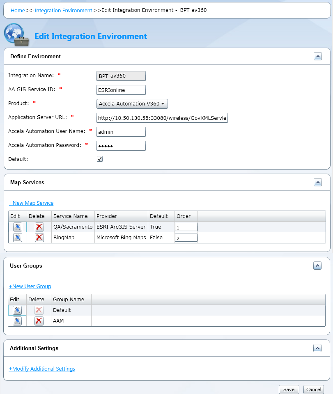Collapse the Define Environment section
333x394 pixels.
pos(317,56)
